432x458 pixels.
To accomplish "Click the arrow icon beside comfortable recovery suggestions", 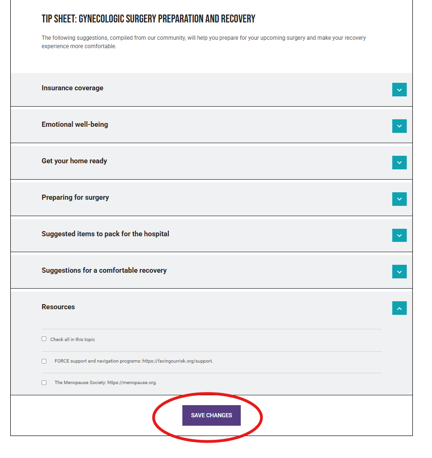I will click(399, 272).
